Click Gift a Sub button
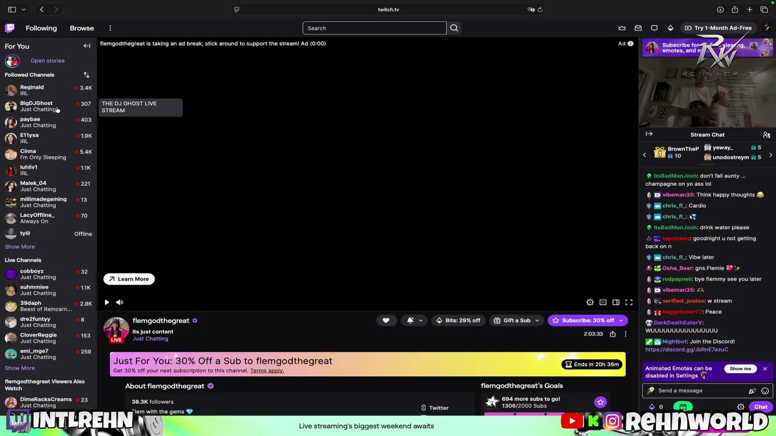The height and width of the screenshot is (436, 776). click(x=512, y=320)
